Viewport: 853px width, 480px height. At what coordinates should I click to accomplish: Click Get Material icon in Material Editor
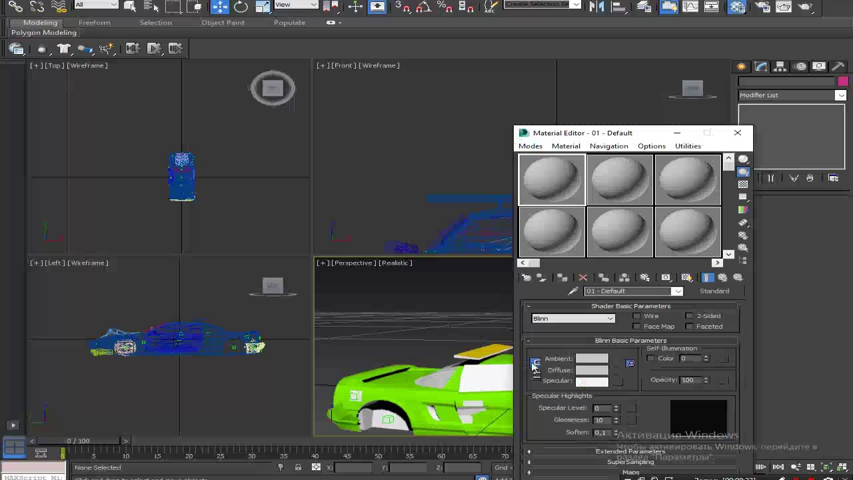[x=526, y=277]
